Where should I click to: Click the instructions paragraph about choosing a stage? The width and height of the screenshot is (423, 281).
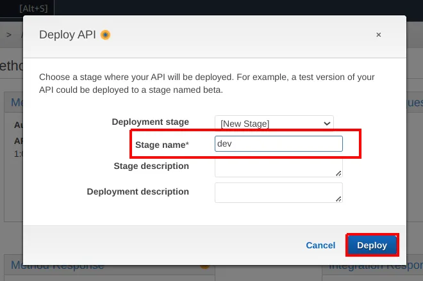pyautogui.click(x=206, y=83)
